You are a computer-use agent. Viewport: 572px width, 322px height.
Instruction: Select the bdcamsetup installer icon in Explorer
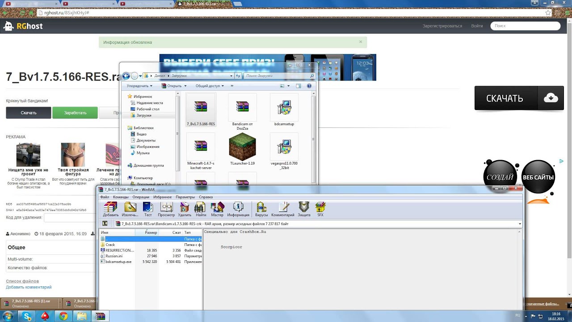284,110
